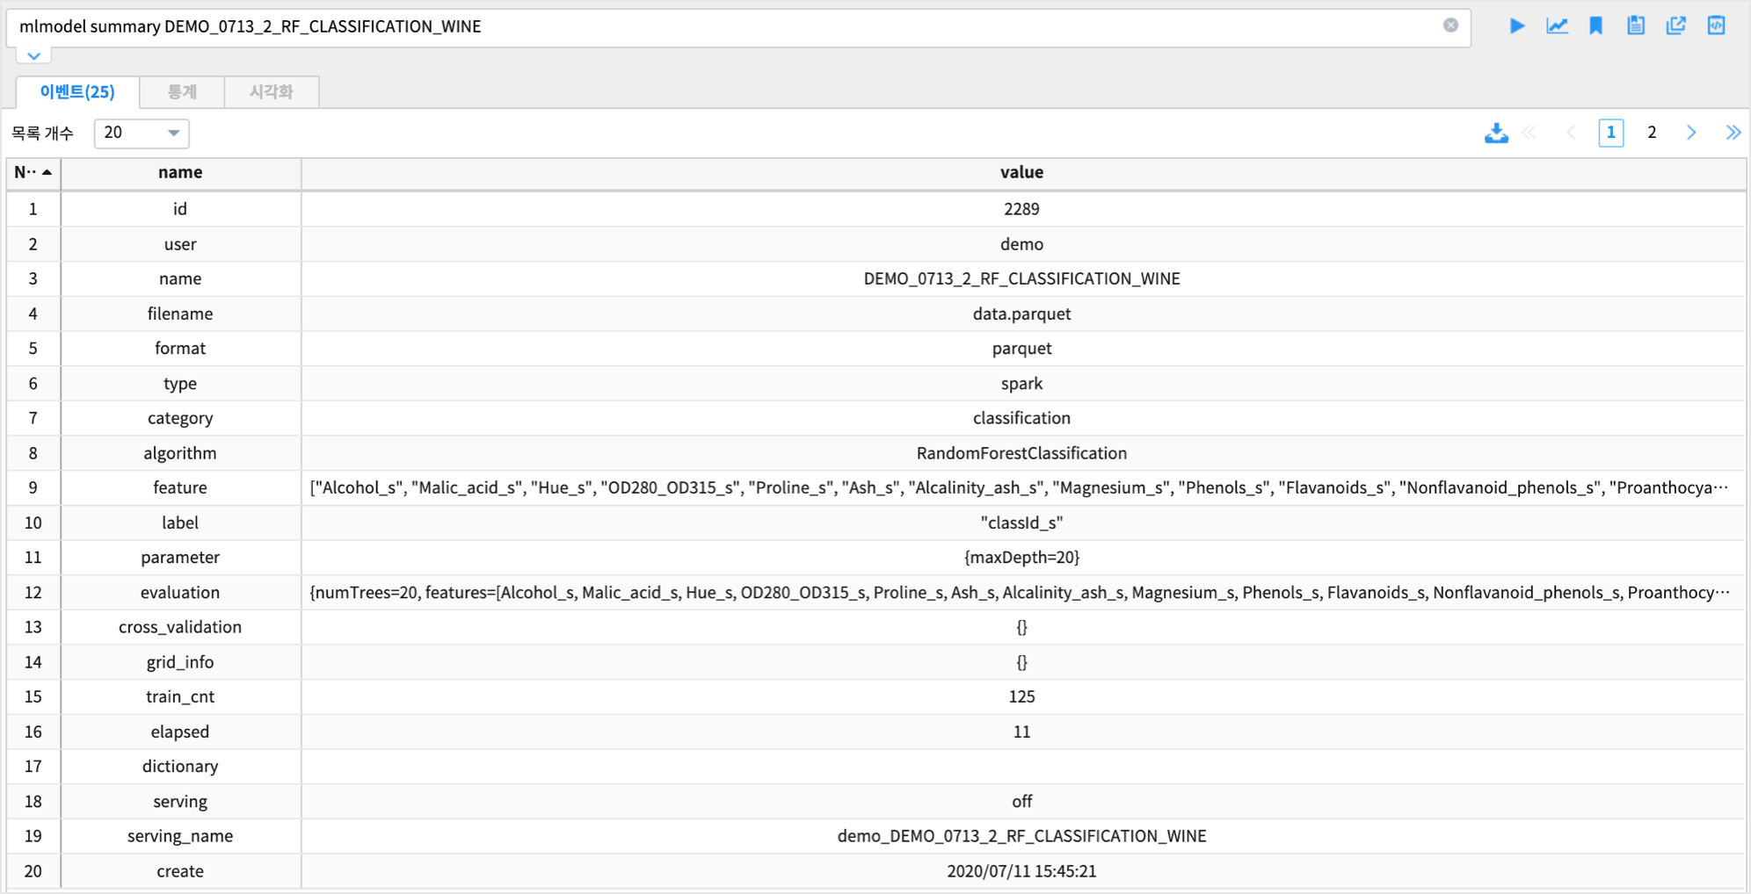
Task: Click the code clipboard icon
Action: pos(1717,26)
